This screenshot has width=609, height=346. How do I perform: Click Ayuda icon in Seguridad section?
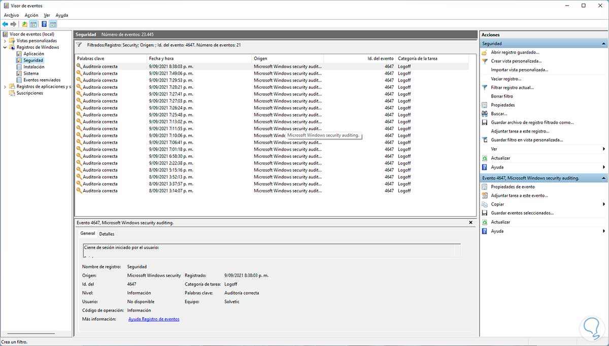[x=485, y=167]
